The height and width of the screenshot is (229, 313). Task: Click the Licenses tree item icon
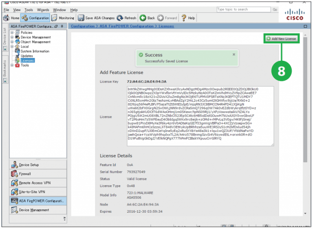(18, 60)
